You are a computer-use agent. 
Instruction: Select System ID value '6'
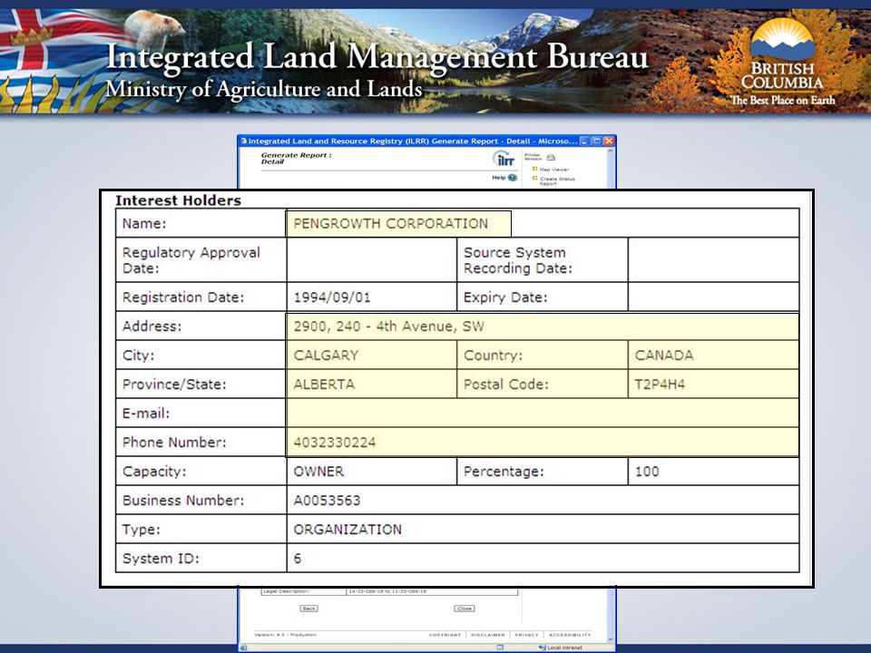(x=298, y=558)
